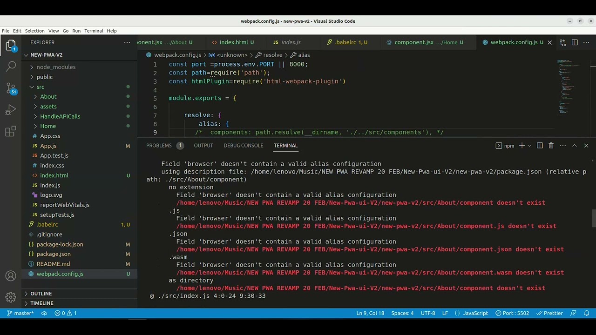Open the Explorer view in activity bar

pos(11,45)
